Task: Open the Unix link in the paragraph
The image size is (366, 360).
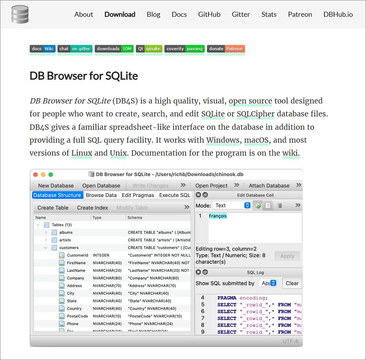Action: [x=118, y=153]
